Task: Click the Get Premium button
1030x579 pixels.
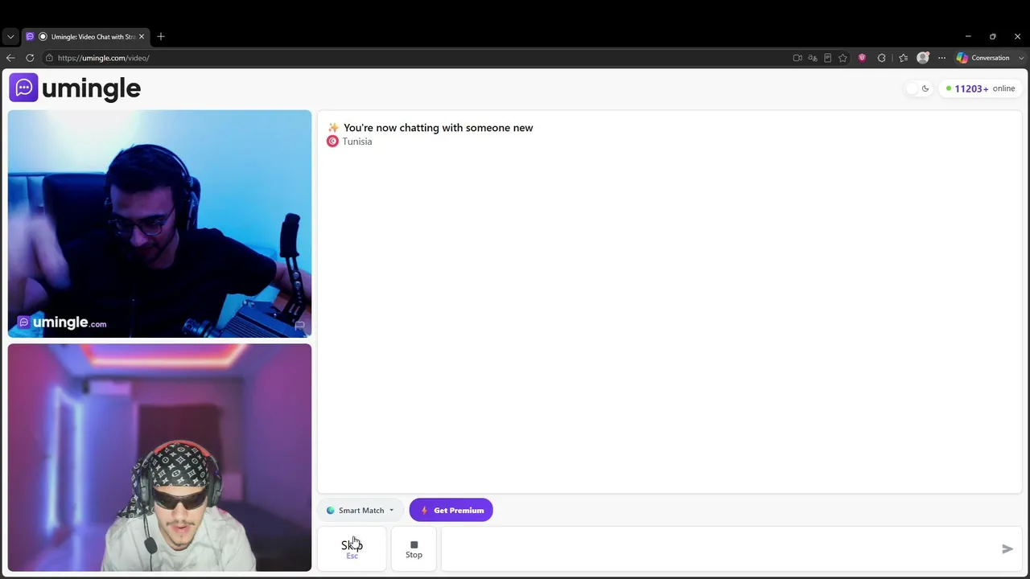Action: click(451, 510)
